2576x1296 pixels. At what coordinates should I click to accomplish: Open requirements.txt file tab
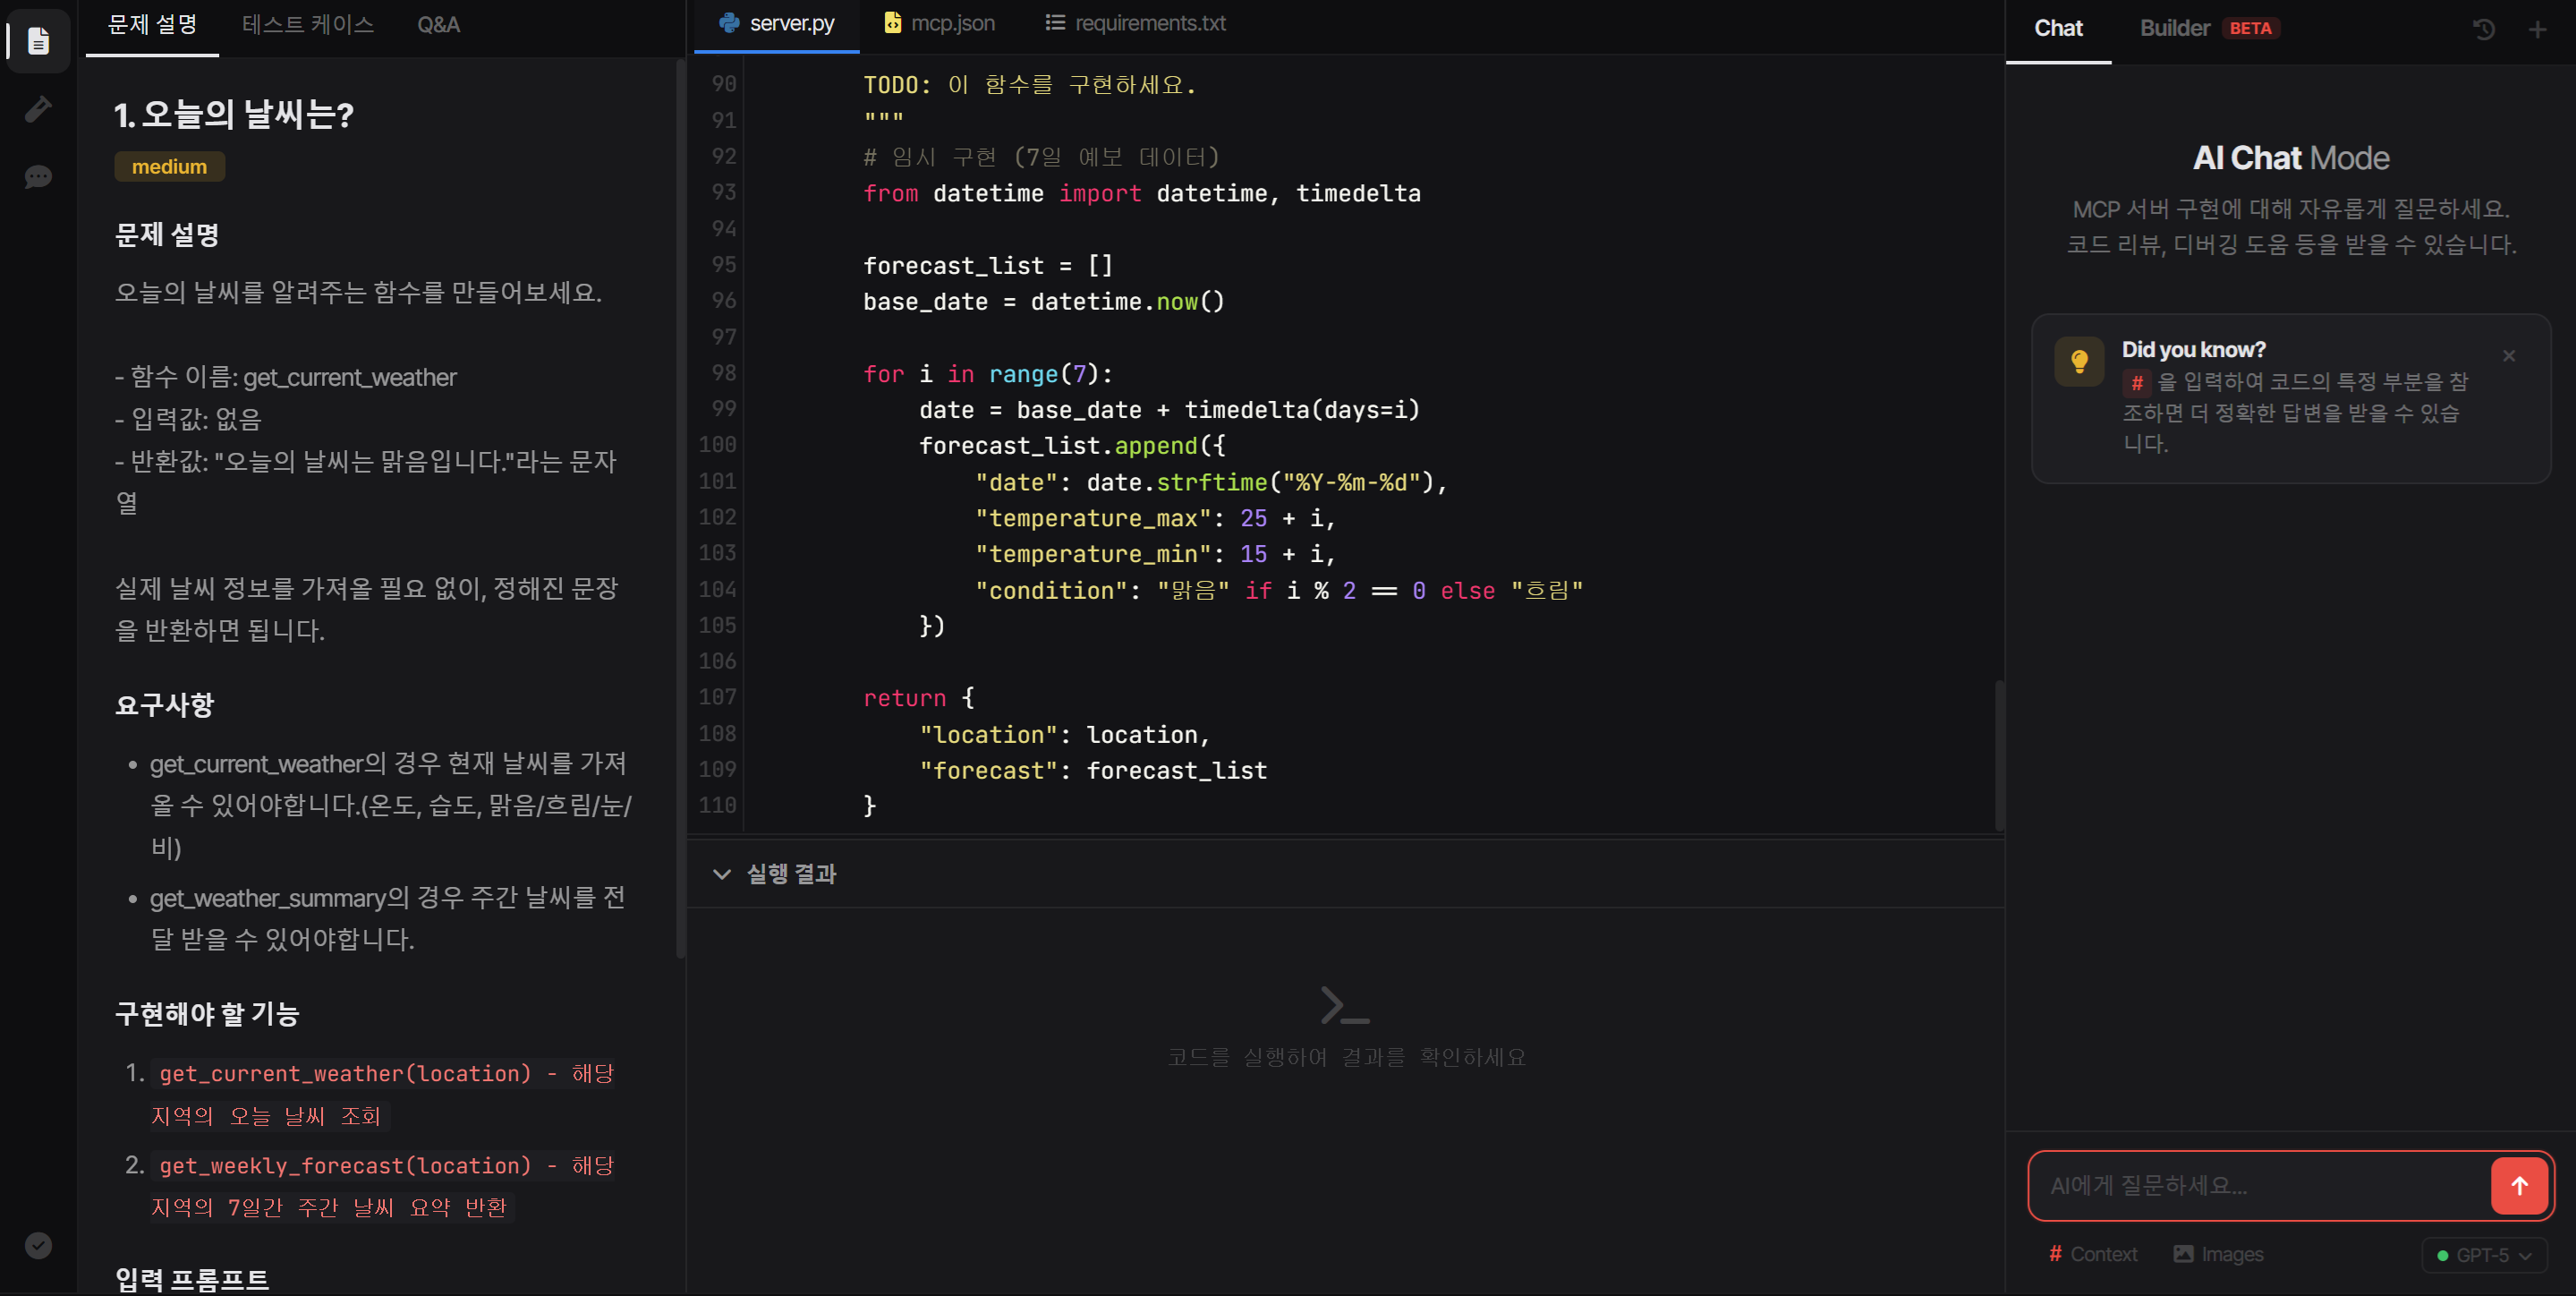point(1136,23)
